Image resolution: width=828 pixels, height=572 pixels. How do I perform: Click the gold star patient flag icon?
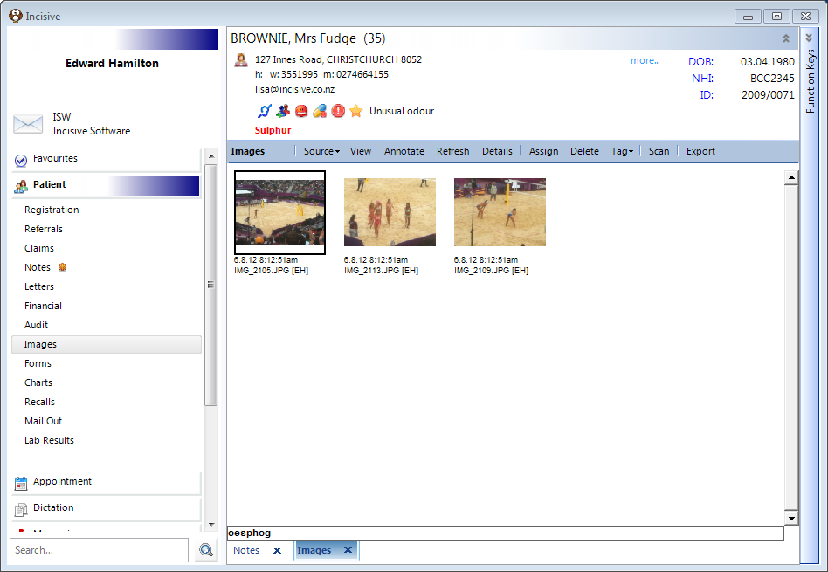(x=356, y=111)
